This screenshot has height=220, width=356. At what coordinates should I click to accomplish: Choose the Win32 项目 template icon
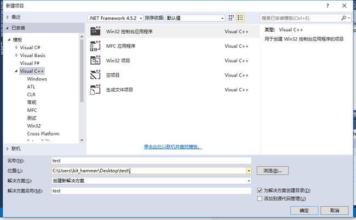(95, 60)
